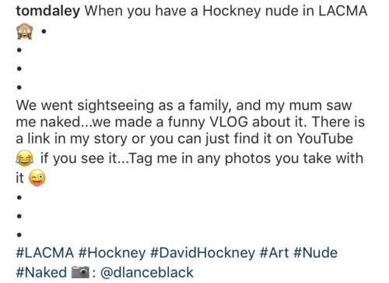Screen dimensions: 389x283
Task: Click the caption's first line ending in LACMA
Action: point(191,12)
